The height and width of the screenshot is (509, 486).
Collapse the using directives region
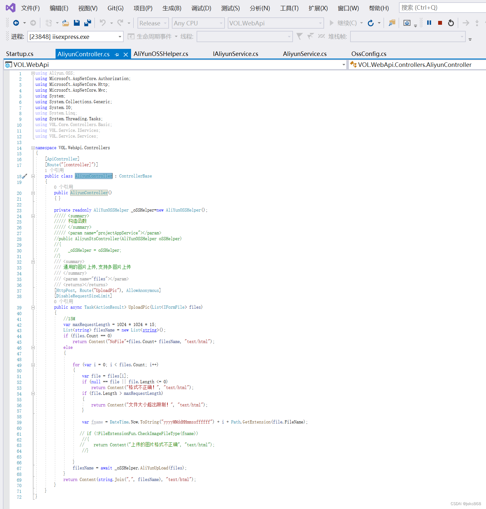(33, 73)
